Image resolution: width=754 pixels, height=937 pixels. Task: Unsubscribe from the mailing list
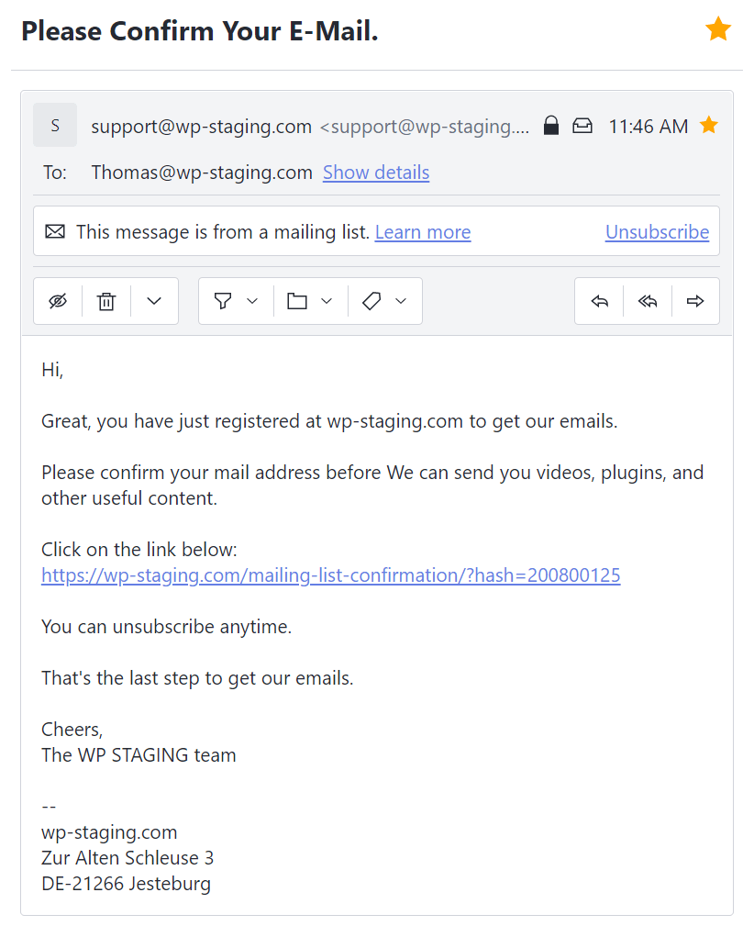pos(657,232)
